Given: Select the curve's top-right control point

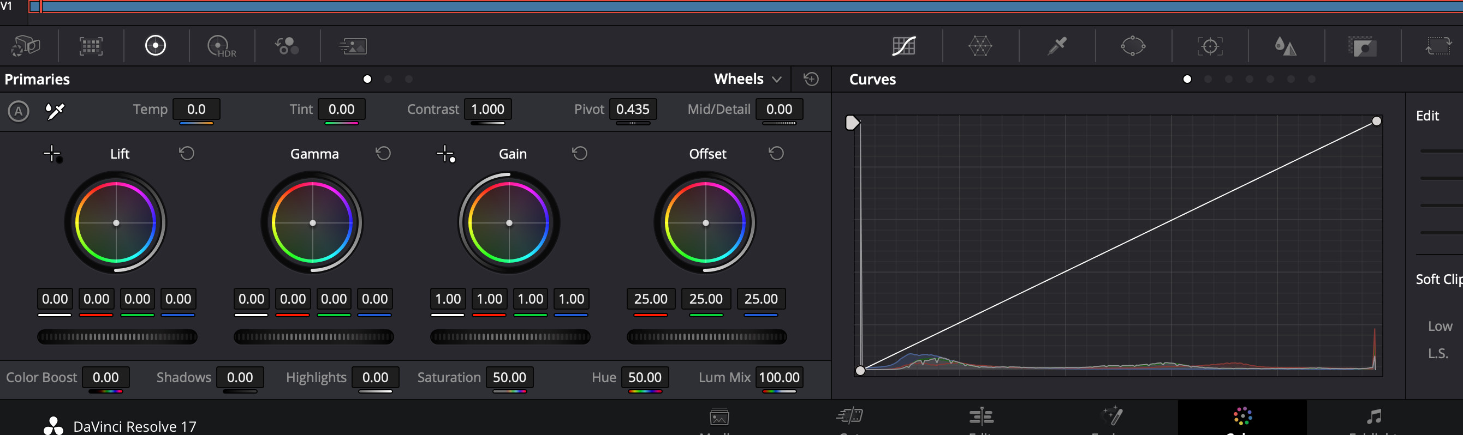Looking at the screenshot, I should point(1377,121).
